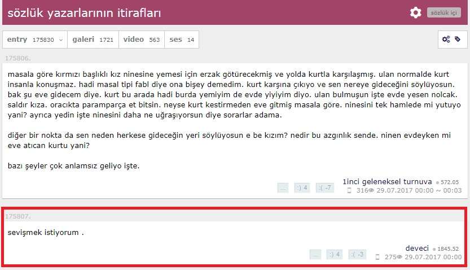Downvote deveci's entry with frown -3
470x270 pixels.
pyautogui.click(x=357, y=254)
